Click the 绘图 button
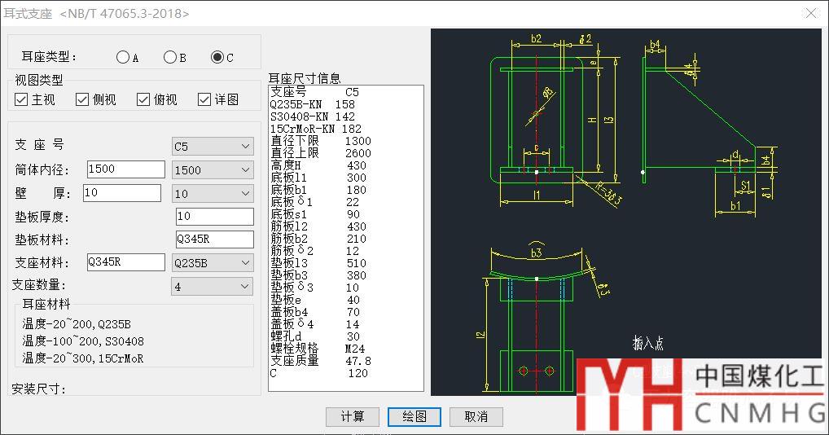Viewport: 829px width, 435px height. [414, 416]
